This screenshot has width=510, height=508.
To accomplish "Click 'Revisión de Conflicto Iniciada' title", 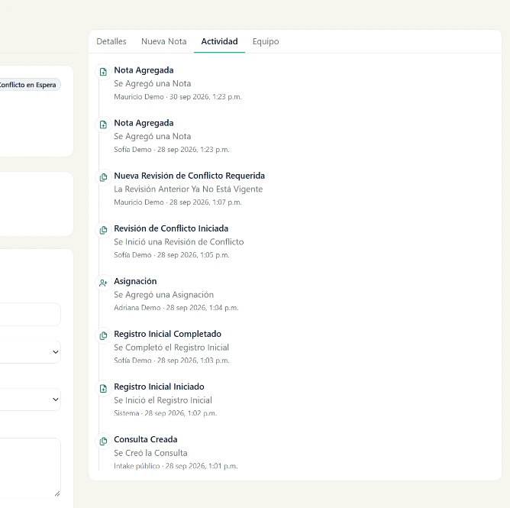I will tap(171, 228).
